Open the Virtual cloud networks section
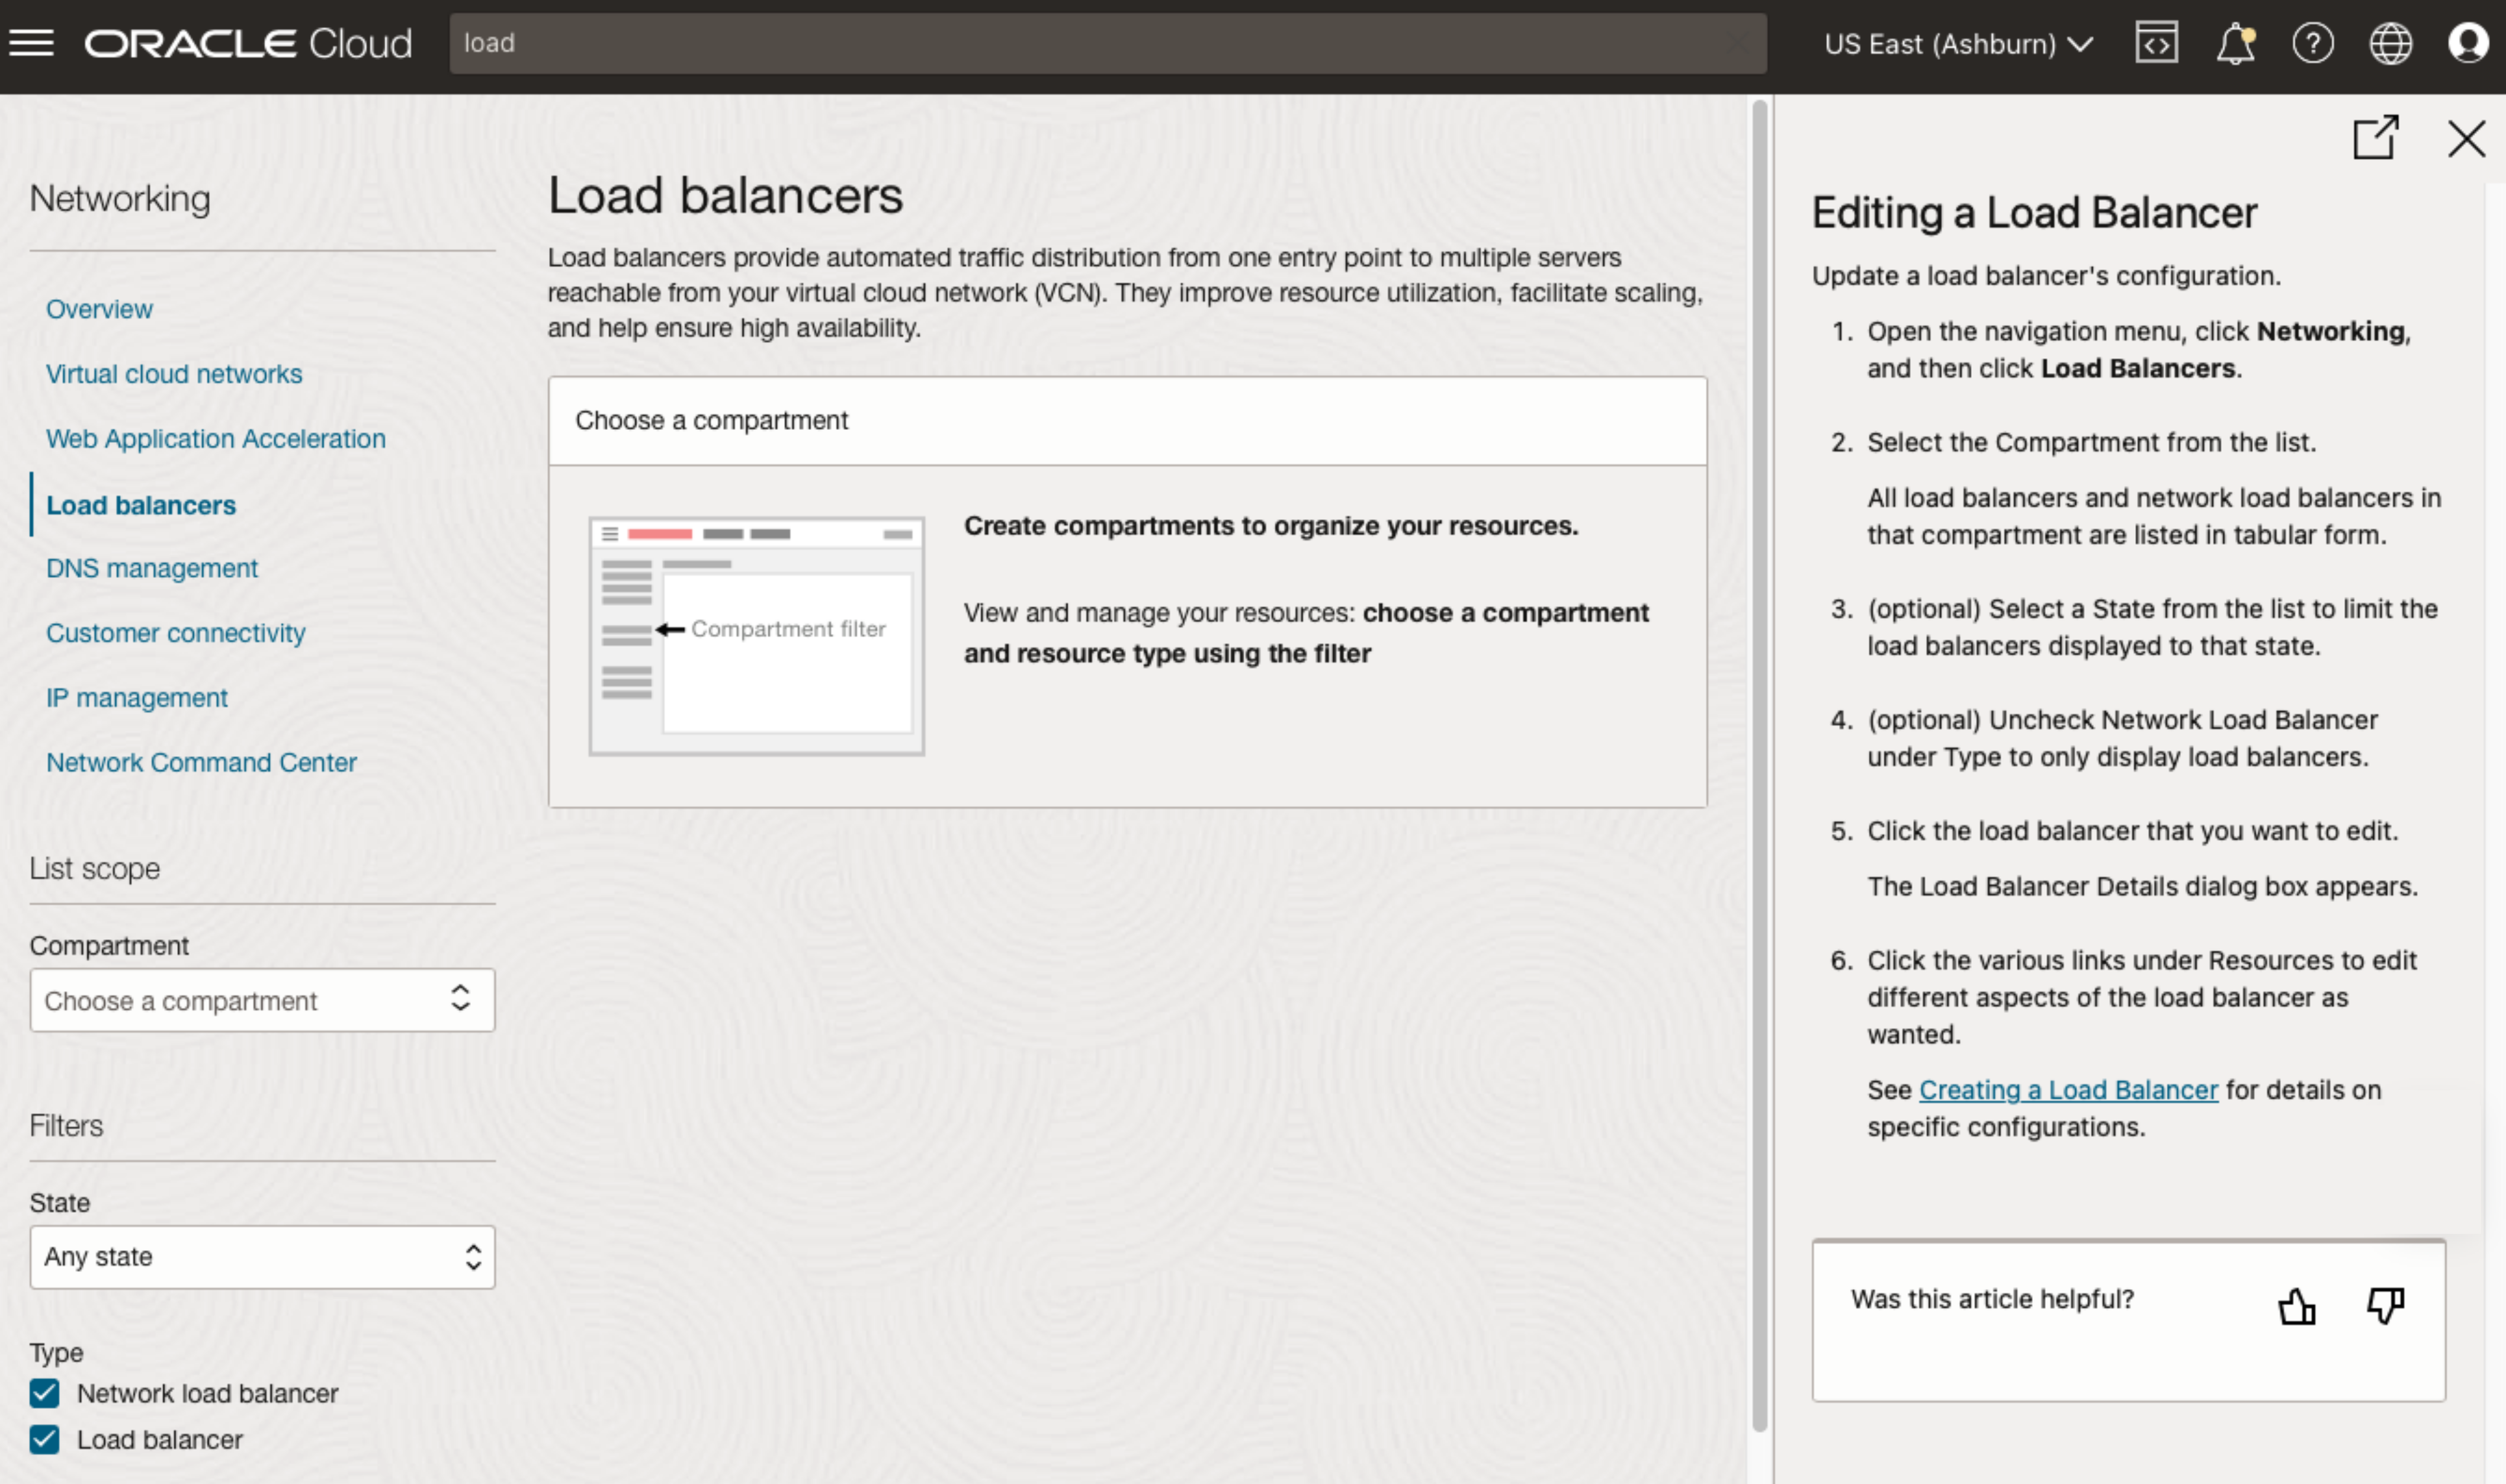This screenshot has width=2506, height=1484. click(174, 373)
